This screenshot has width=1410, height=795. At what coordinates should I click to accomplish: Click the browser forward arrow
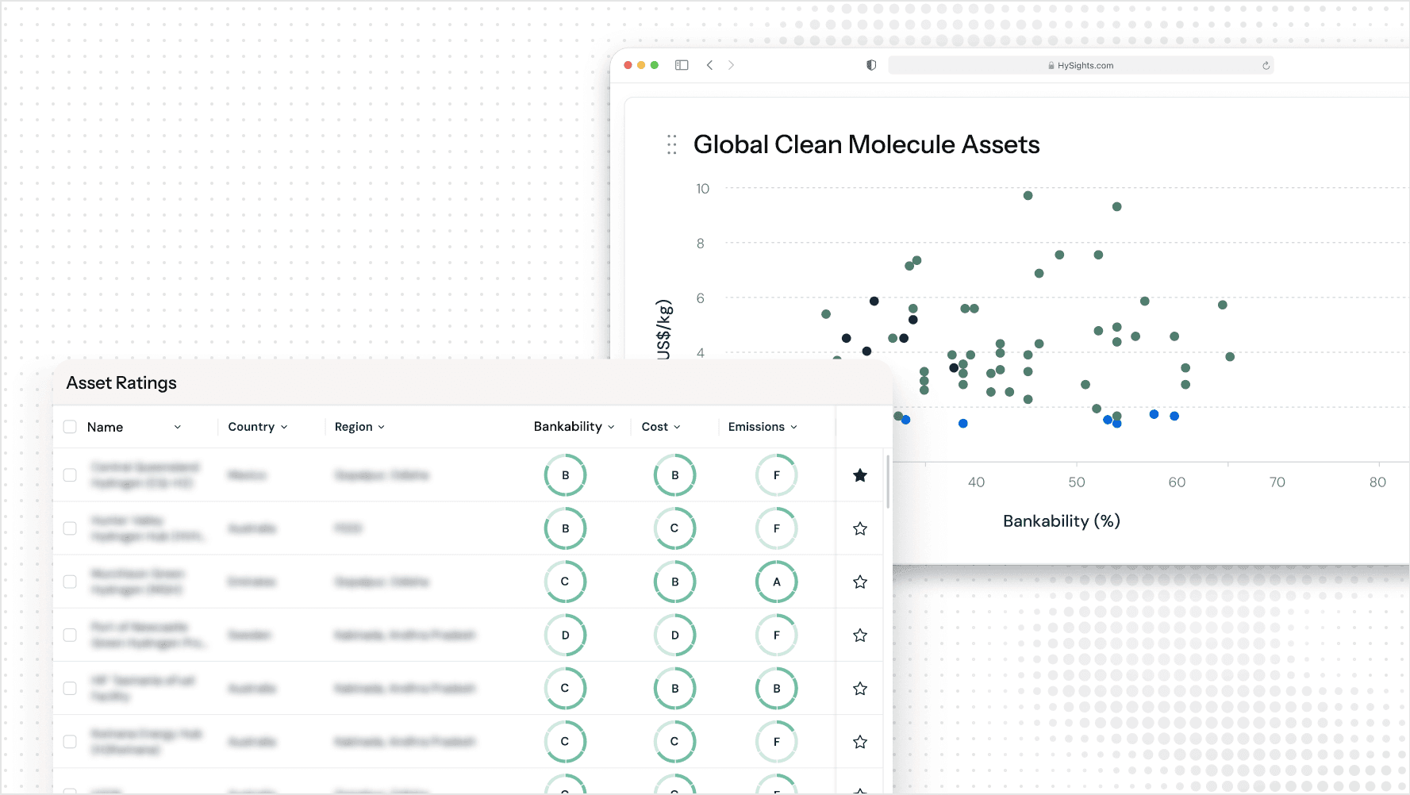[731, 65]
